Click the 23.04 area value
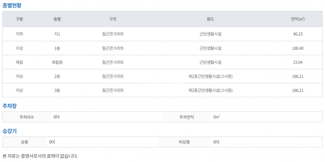 pyautogui.click(x=298, y=62)
